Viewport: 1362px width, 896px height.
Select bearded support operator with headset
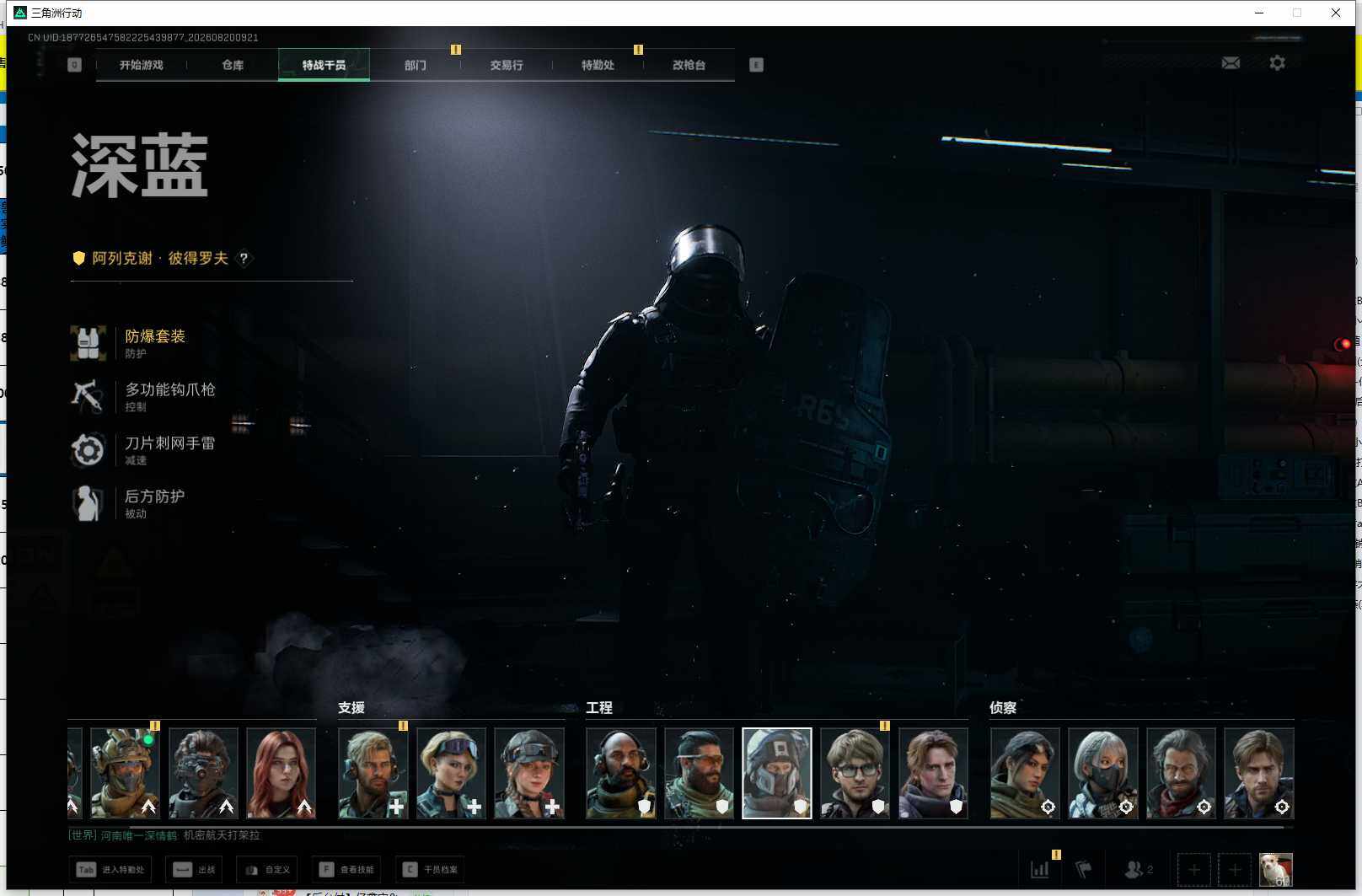(x=373, y=774)
